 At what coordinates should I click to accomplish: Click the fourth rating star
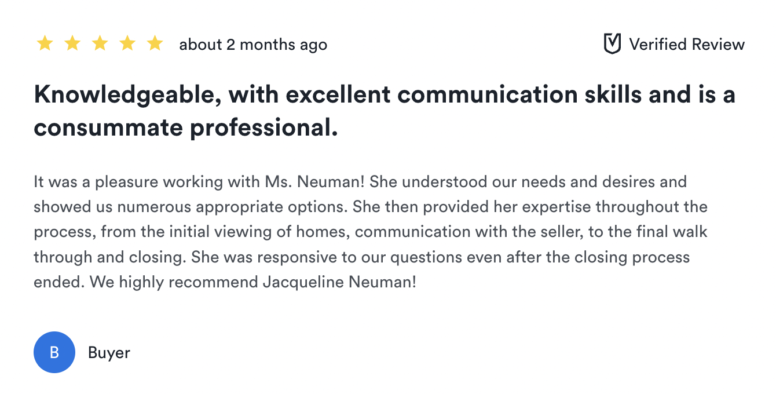pyautogui.click(x=127, y=43)
